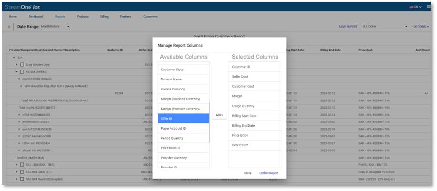Viewport: 437px width, 191px height.
Task: Select Margin in Selected Columns
Action: pos(255,96)
